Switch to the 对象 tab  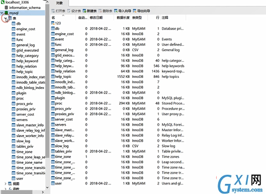coord(59,3)
